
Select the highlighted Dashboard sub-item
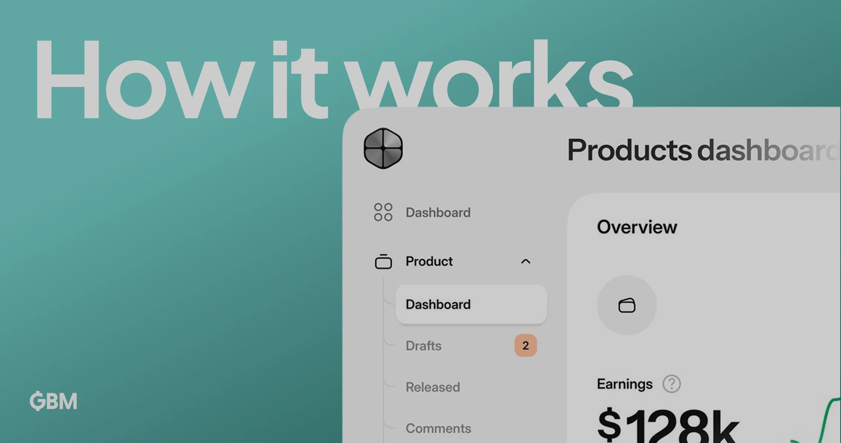[x=471, y=304]
